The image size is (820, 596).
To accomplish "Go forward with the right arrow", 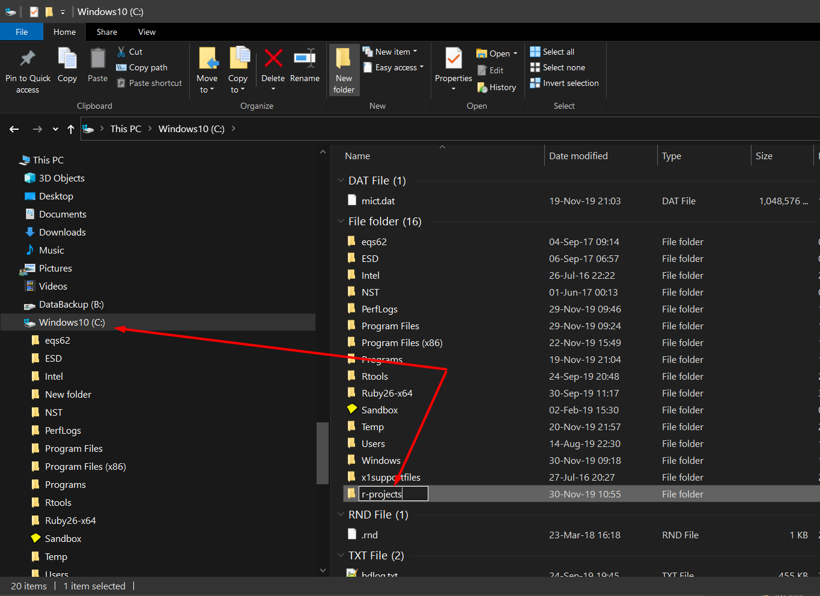I will [x=37, y=129].
